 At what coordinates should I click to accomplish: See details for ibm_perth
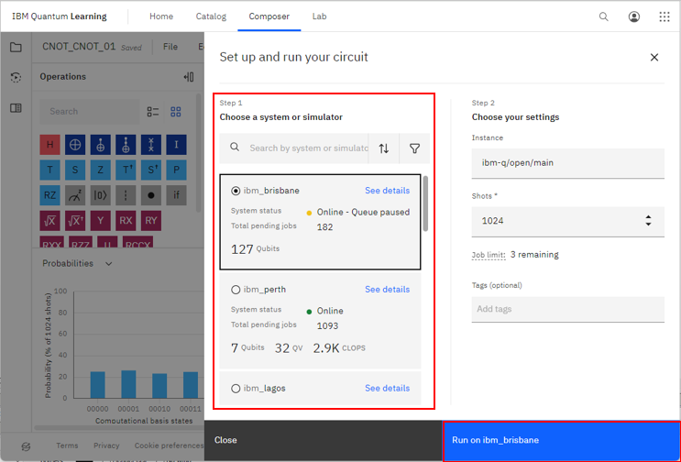pos(387,290)
